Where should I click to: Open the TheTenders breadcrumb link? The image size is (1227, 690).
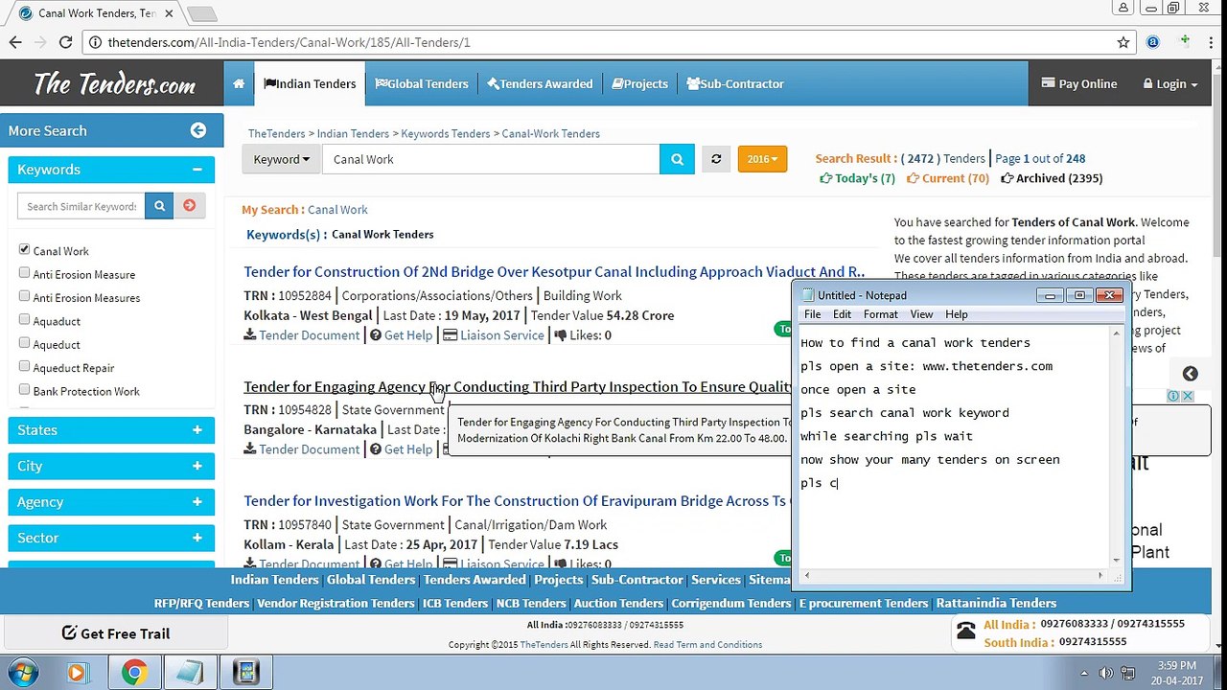click(x=276, y=134)
